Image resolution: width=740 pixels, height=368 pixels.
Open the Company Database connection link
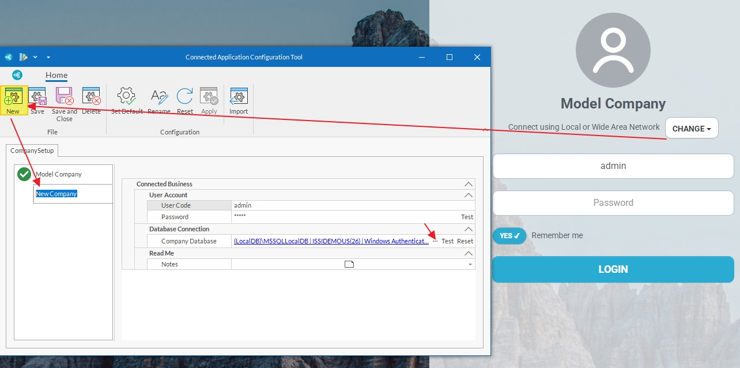(x=330, y=241)
